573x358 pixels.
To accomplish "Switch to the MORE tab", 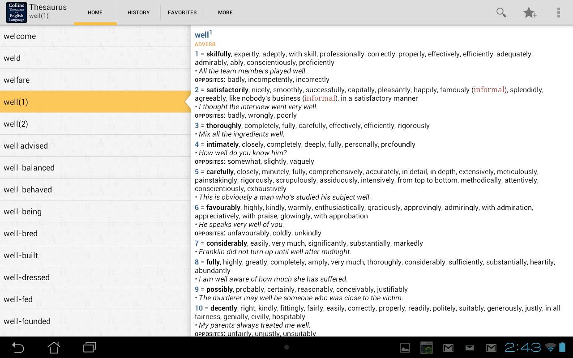I will point(225,13).
